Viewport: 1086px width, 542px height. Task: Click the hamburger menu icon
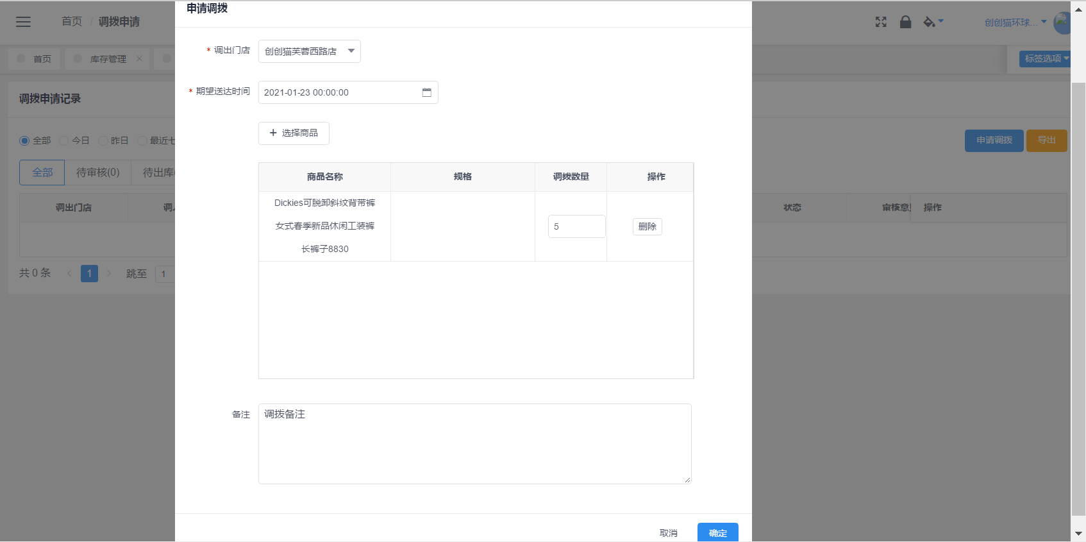(23, 22)
